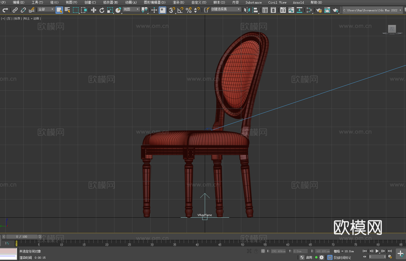Open the 编辑(E) menu

(18, 2)
